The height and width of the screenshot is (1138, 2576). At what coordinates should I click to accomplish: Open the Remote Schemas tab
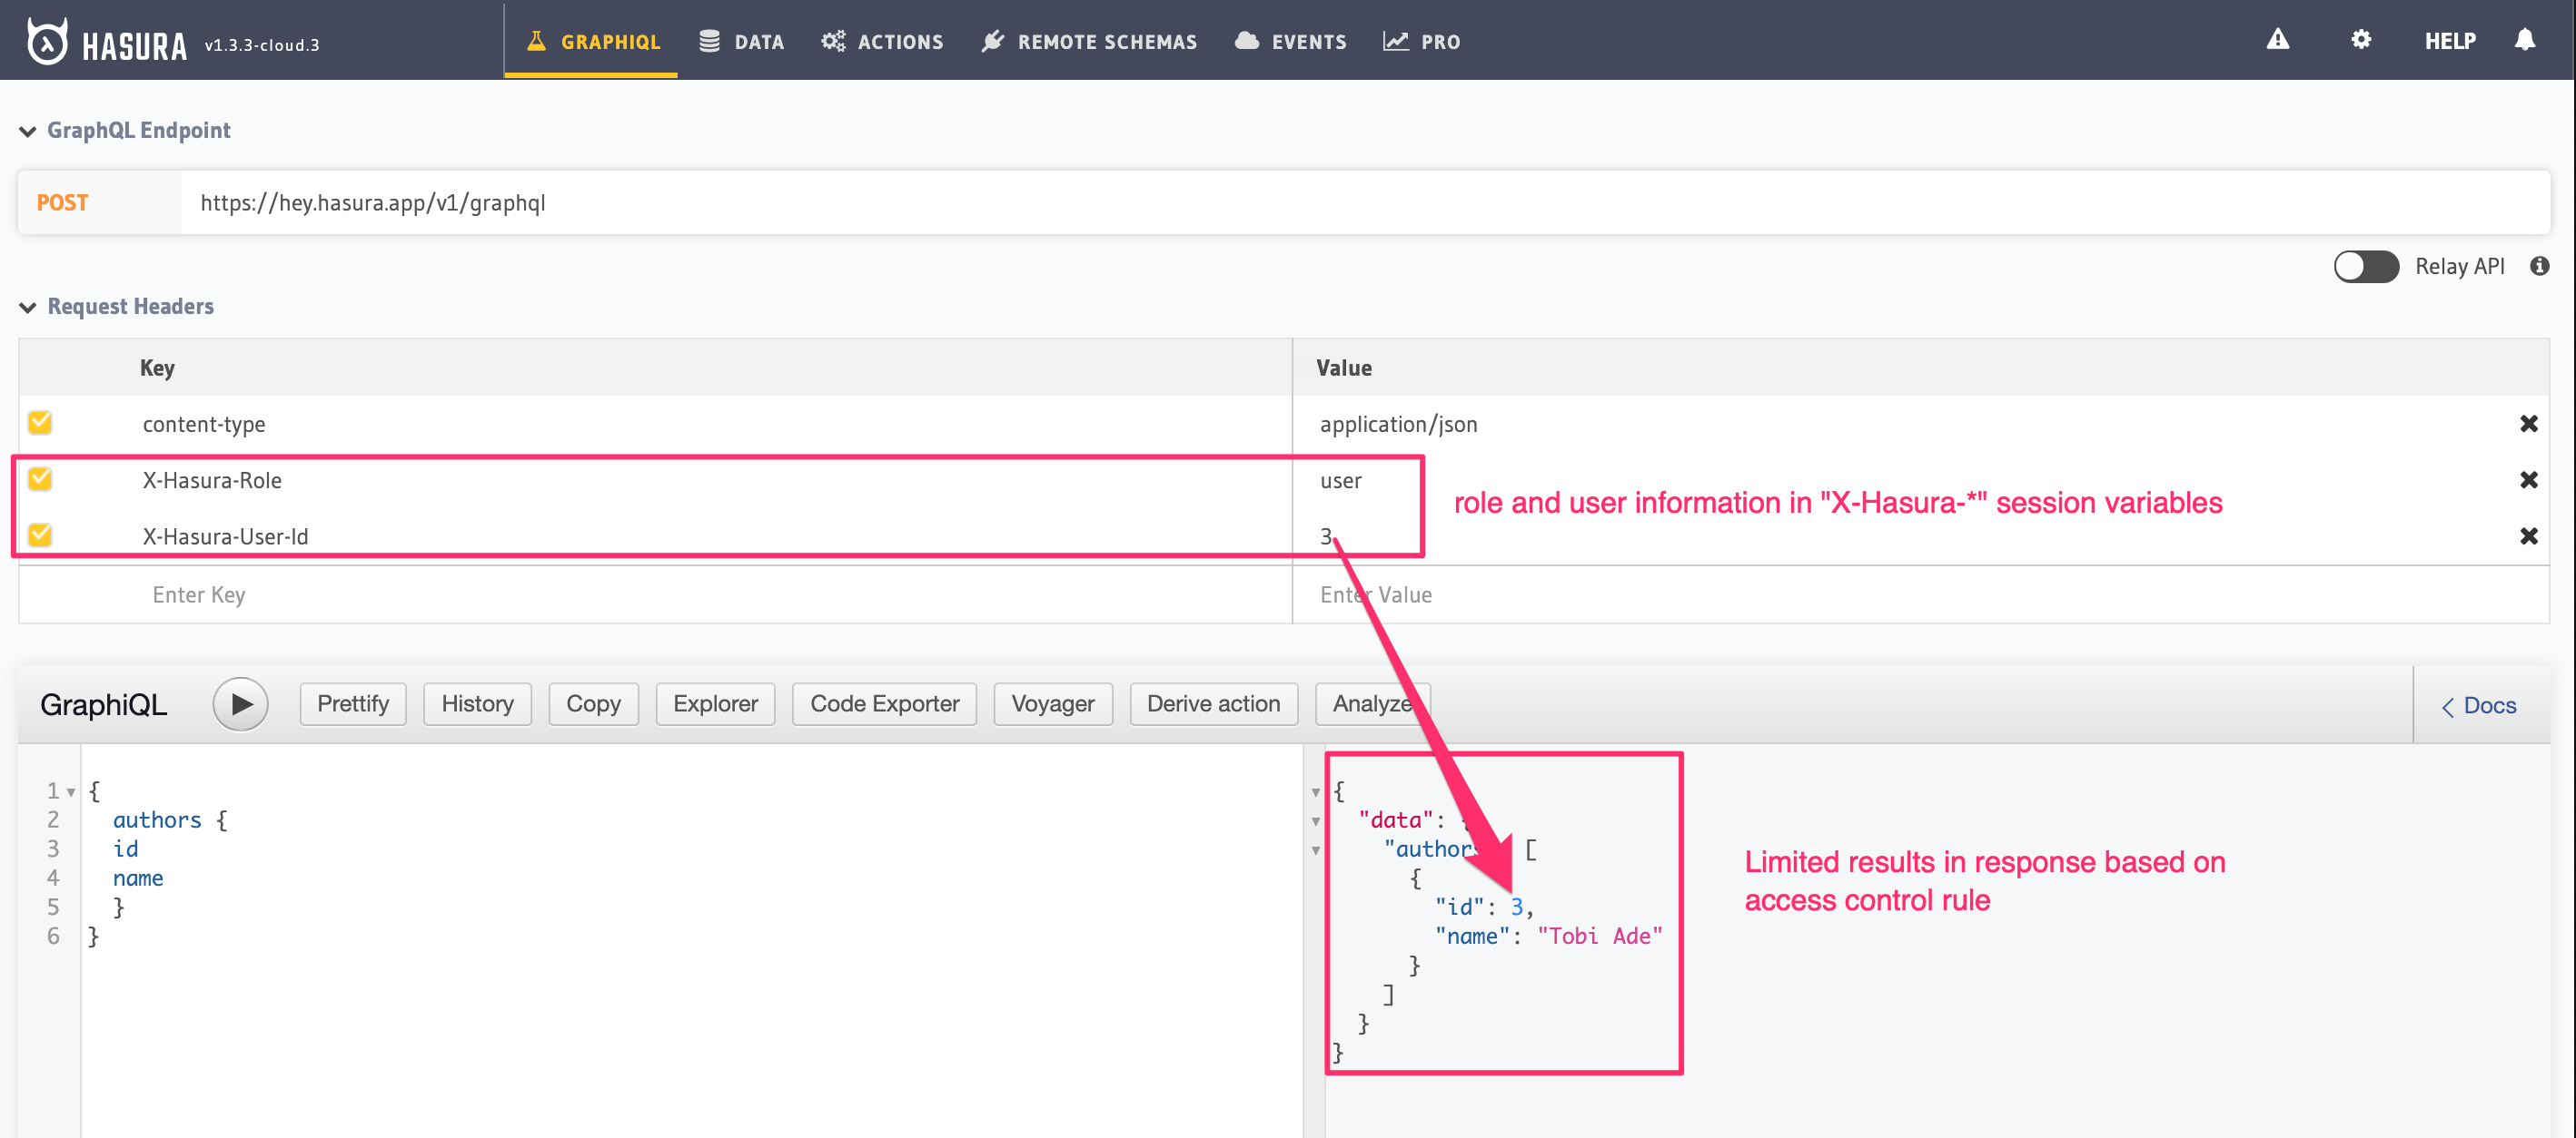pos(1089,41)
